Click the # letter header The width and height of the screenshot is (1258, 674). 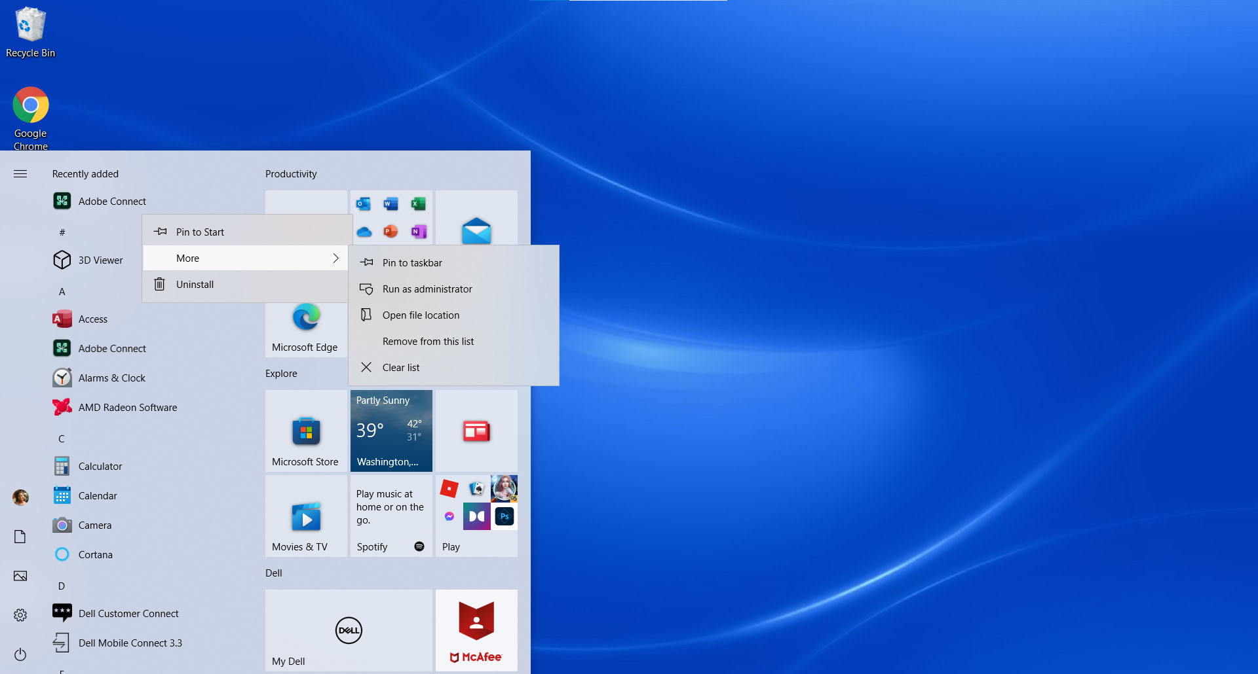point(62,232)
